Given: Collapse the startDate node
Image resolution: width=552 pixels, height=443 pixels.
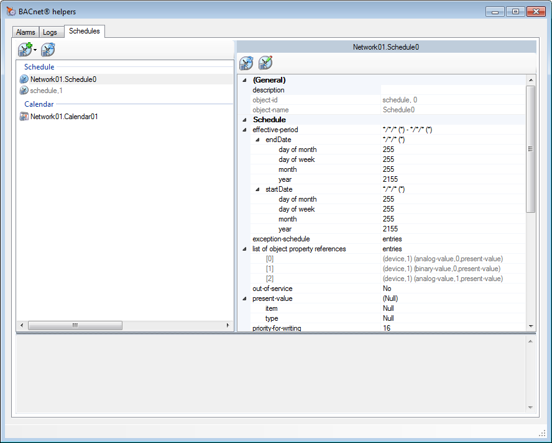Looking at the screenshot, I should click(x=257, y=189).
